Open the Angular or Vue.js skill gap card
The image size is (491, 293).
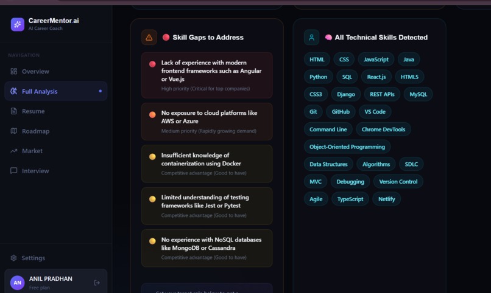tap(207, 75)
